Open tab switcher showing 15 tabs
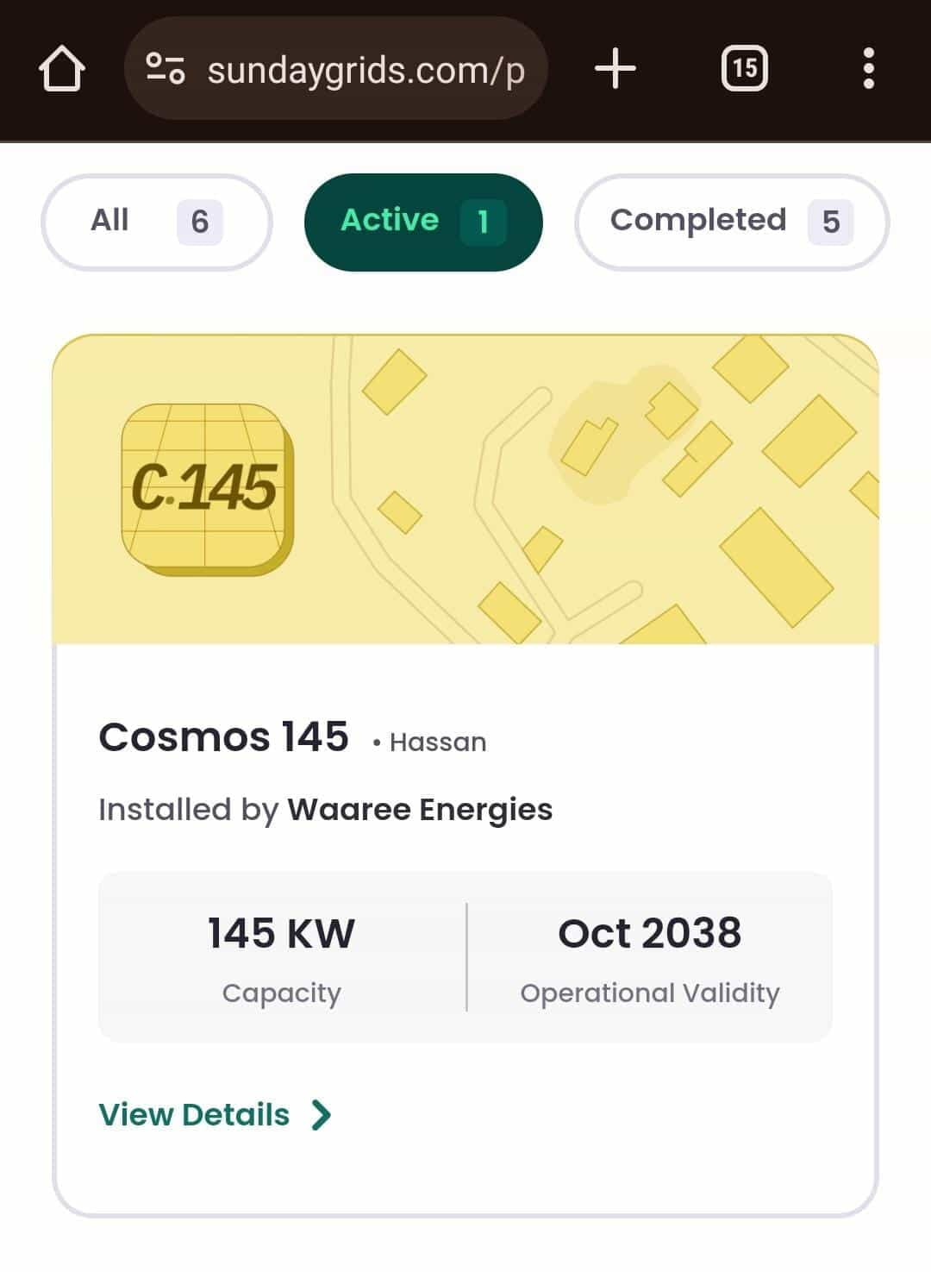This screenshot has width=931, height=1272. coord(744,69)
